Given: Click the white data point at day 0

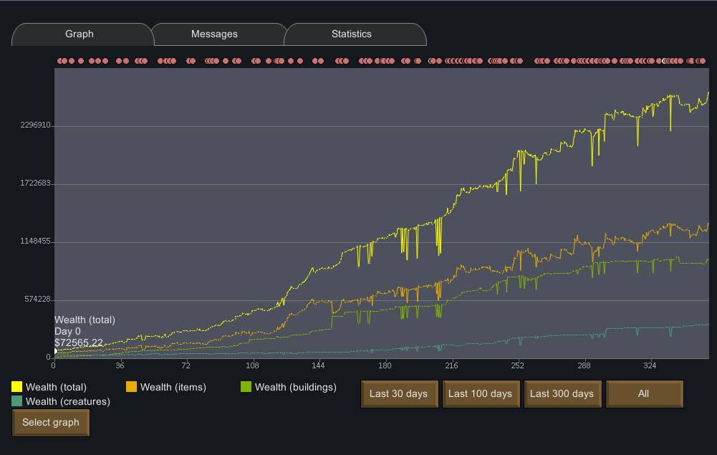Looking at the screenshot, I should (x=55, y=351).
